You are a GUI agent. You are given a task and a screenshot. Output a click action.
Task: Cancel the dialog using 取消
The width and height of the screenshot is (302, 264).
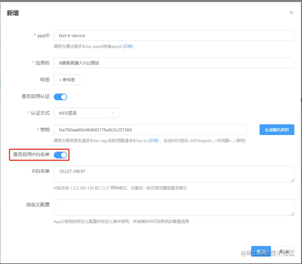(x=284, y=251)
